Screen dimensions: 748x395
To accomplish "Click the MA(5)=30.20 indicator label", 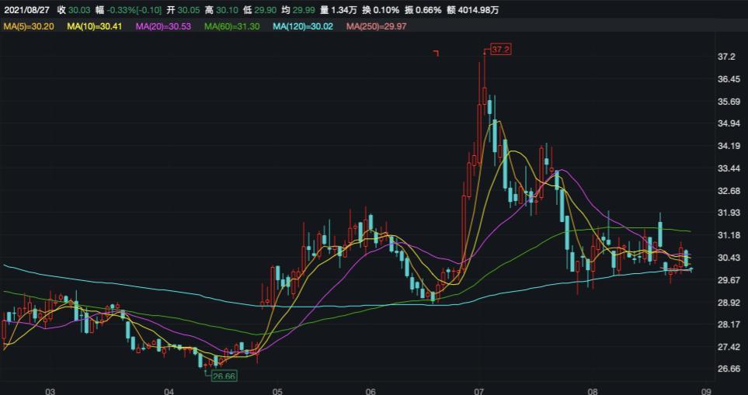I will [30, 26].
